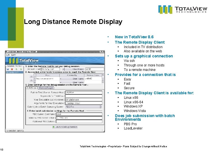Screen dimensions: 212x152
Task: Click the 'PBS Pro' bullet on the slide
Action: [130, 124]
